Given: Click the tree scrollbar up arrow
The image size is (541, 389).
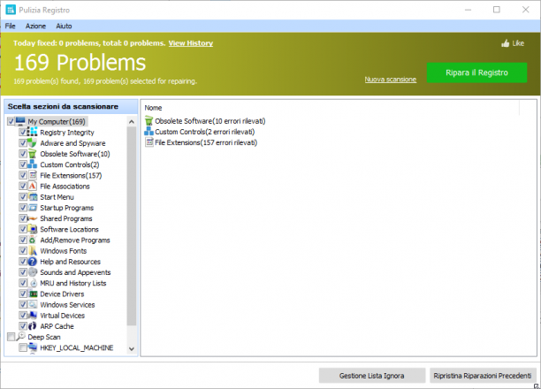Looking at the screenshot, I should click(x=132, y=121).
